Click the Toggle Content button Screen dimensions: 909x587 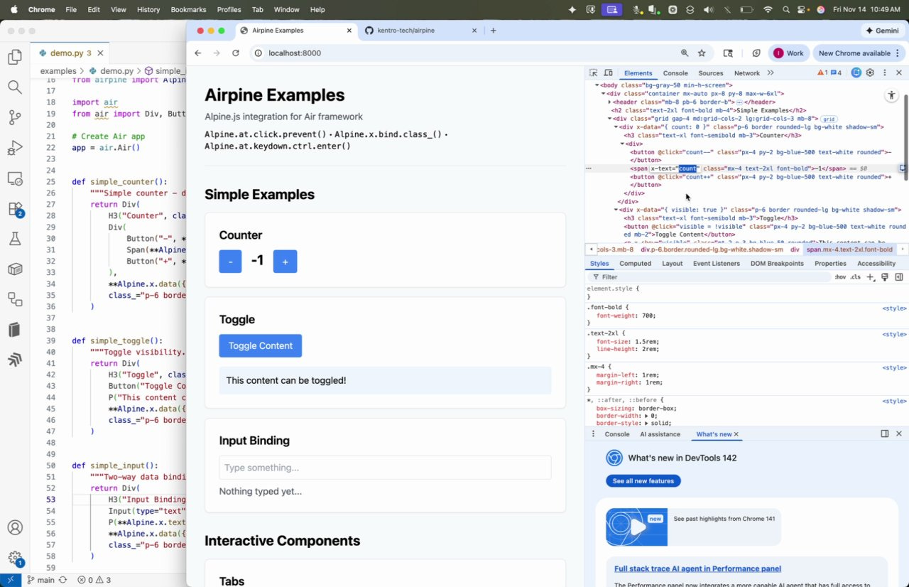[261, 346]
